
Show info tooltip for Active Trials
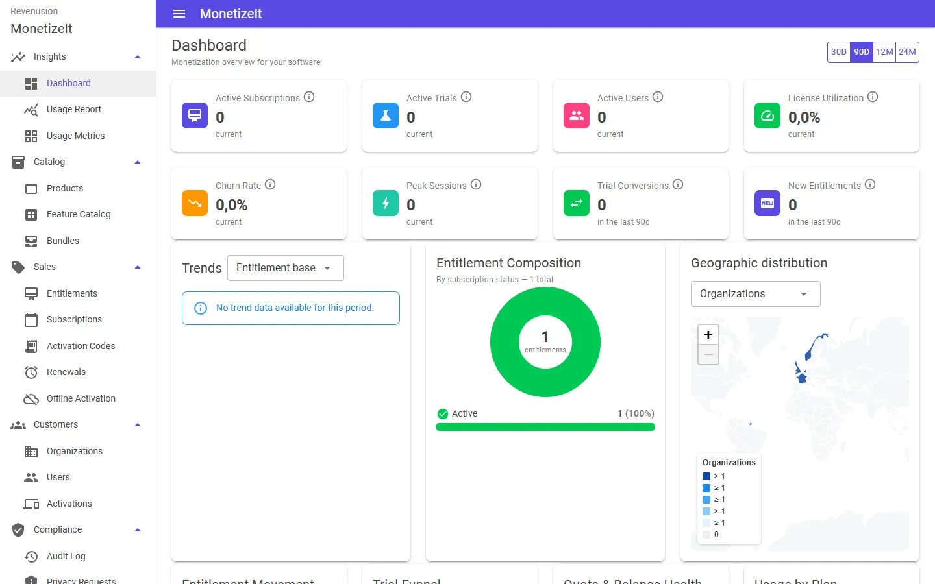(x=466, y=97)
